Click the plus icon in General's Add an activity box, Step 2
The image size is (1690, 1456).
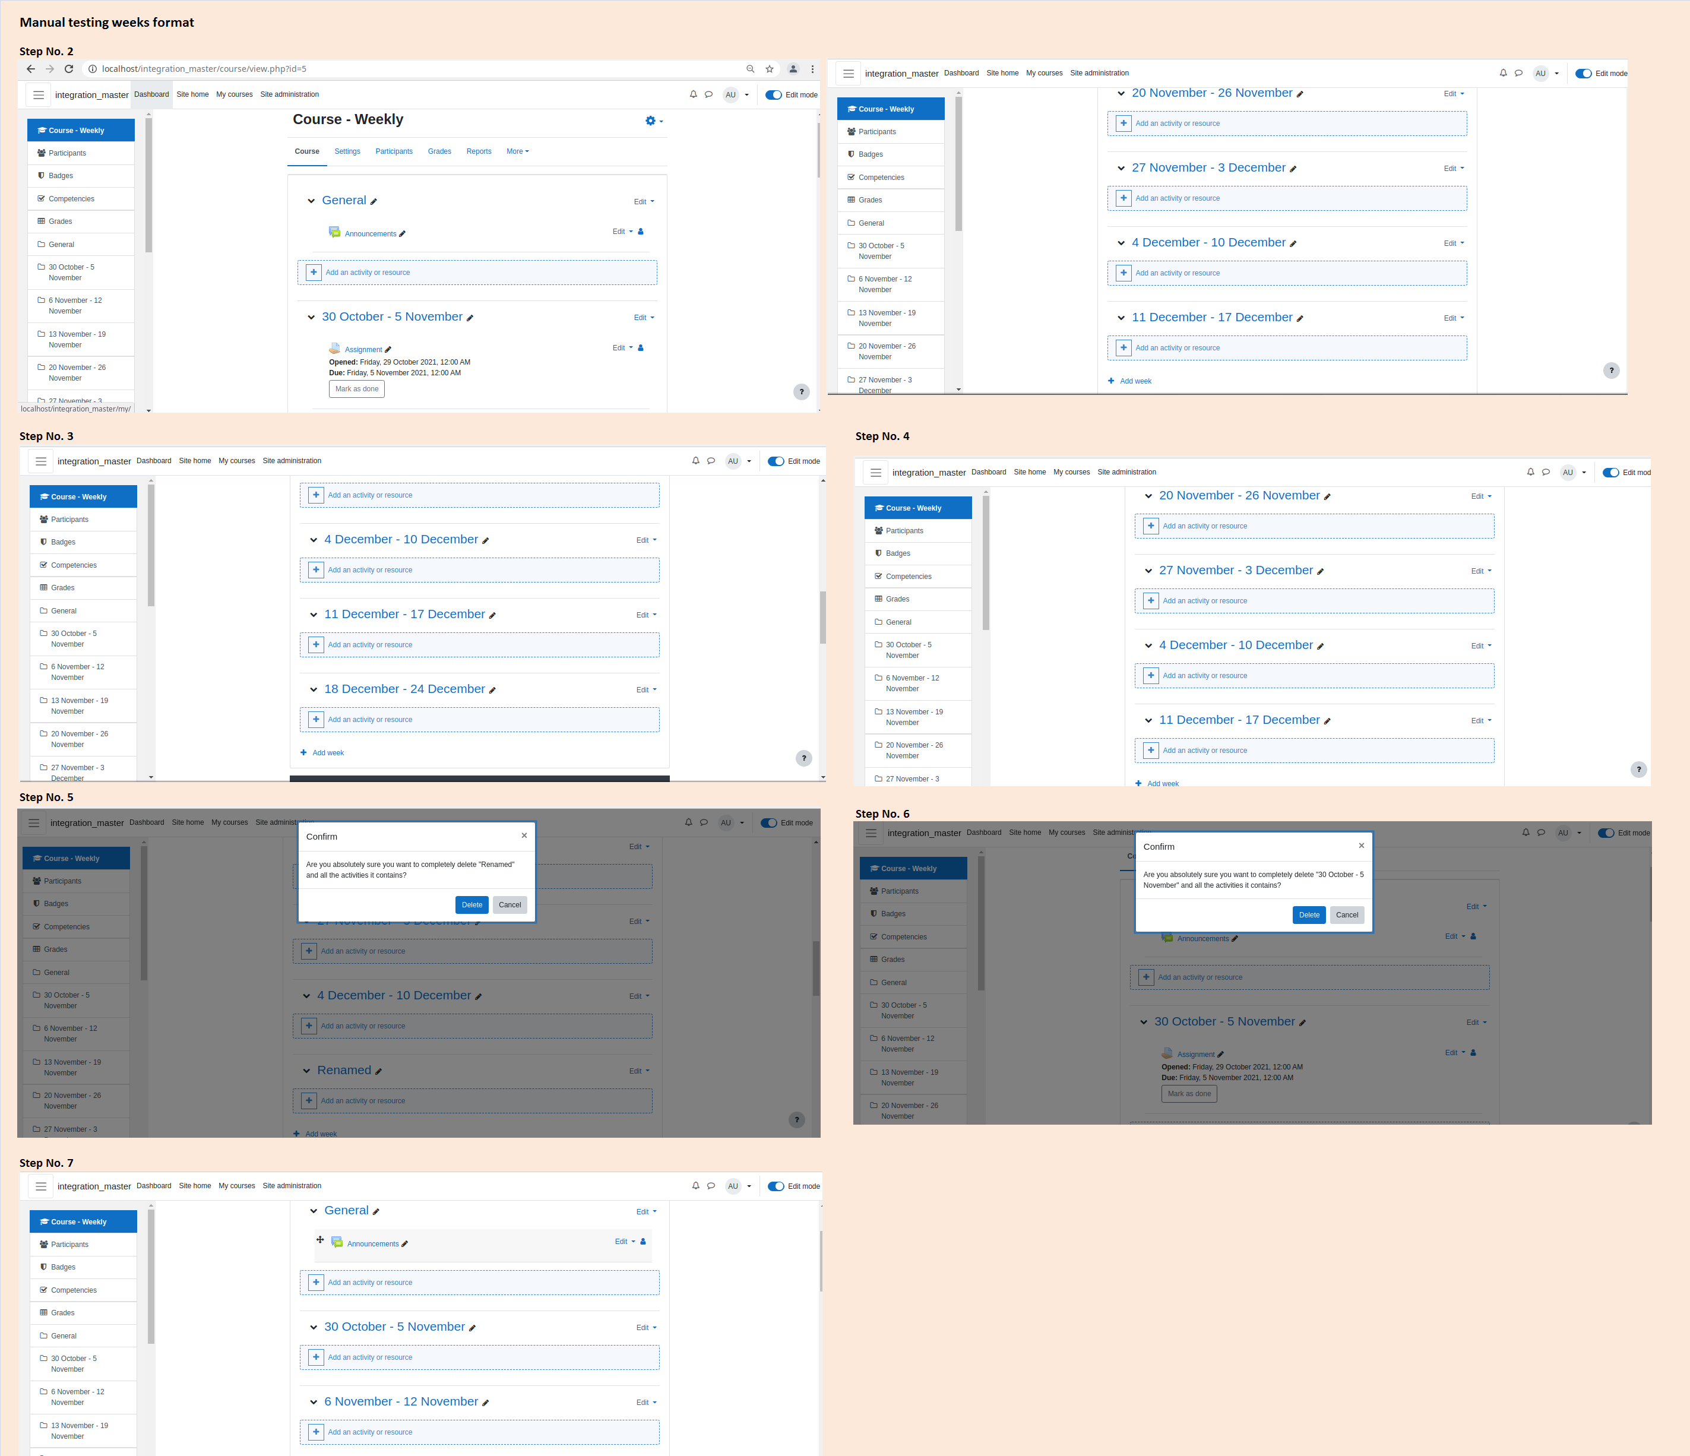pos(314,273)
